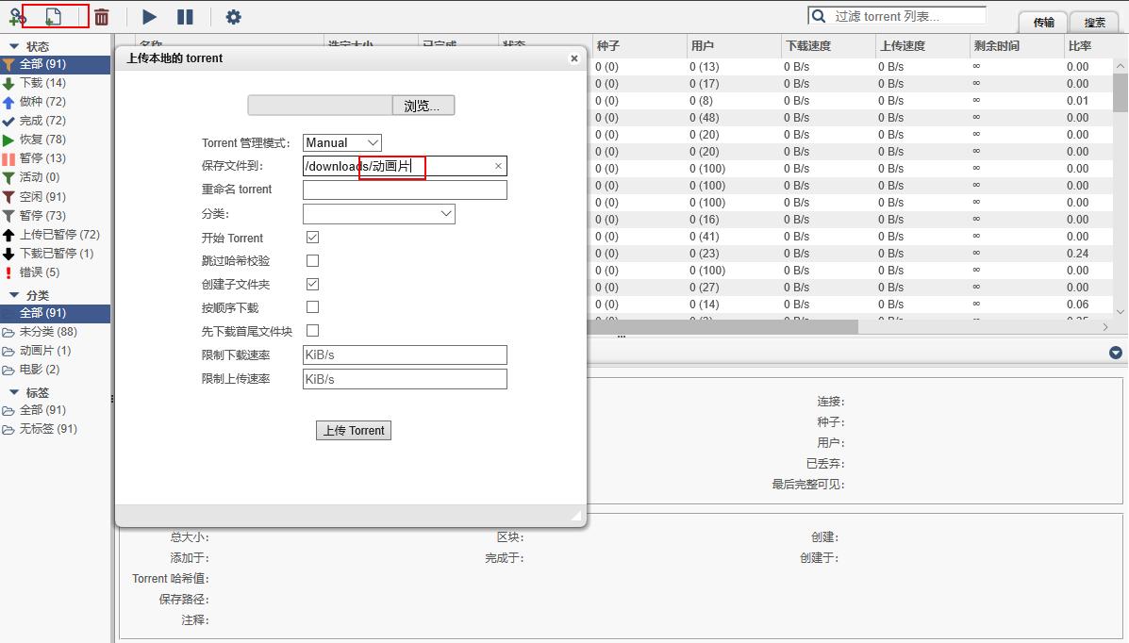This screenshot has height=643, width=1129.
Task: Close the upload local torrent dialog
Action: tap(573, 58)
